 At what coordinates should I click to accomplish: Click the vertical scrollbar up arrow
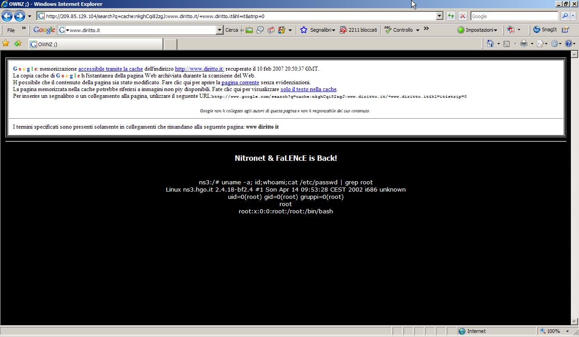click(x=575, y=54)
